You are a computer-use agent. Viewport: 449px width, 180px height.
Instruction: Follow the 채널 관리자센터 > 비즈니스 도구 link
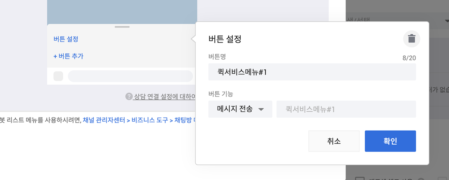point(125,120)
